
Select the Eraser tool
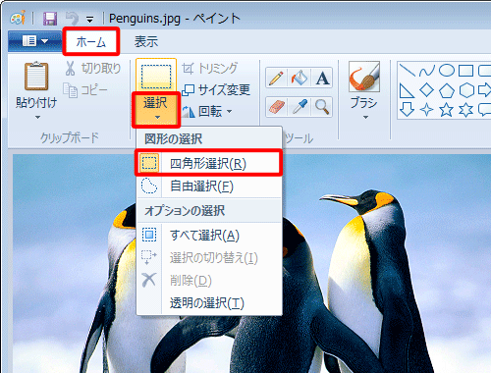277,107
